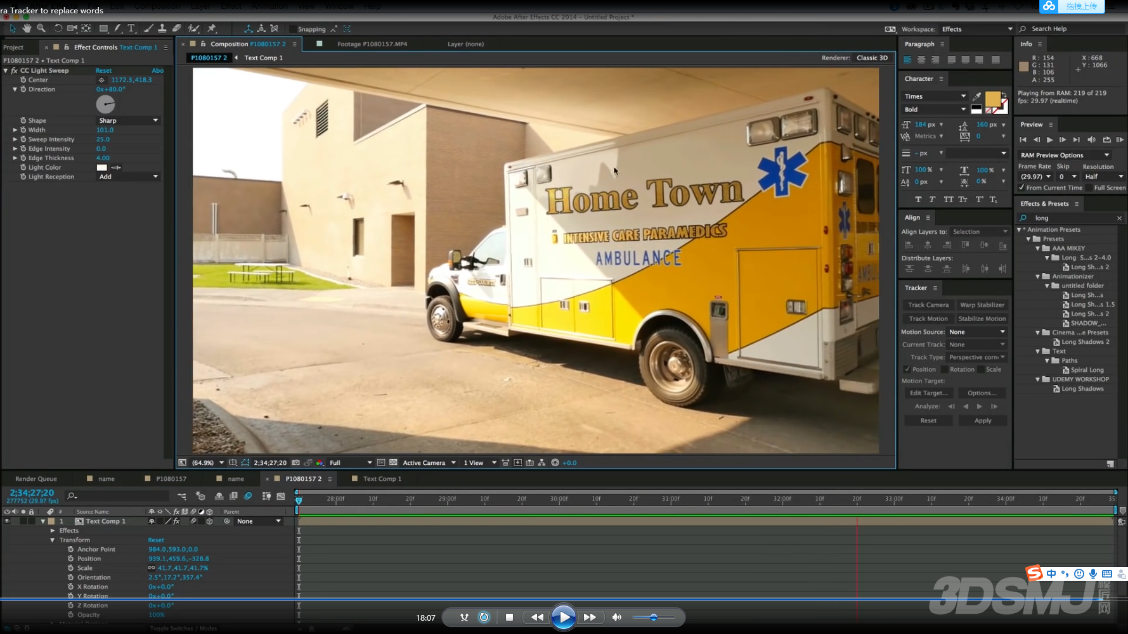1128x634 pixels.
Task: Toggle the Rotation checkbox in Tracker
Action: (x=944, y=369)
